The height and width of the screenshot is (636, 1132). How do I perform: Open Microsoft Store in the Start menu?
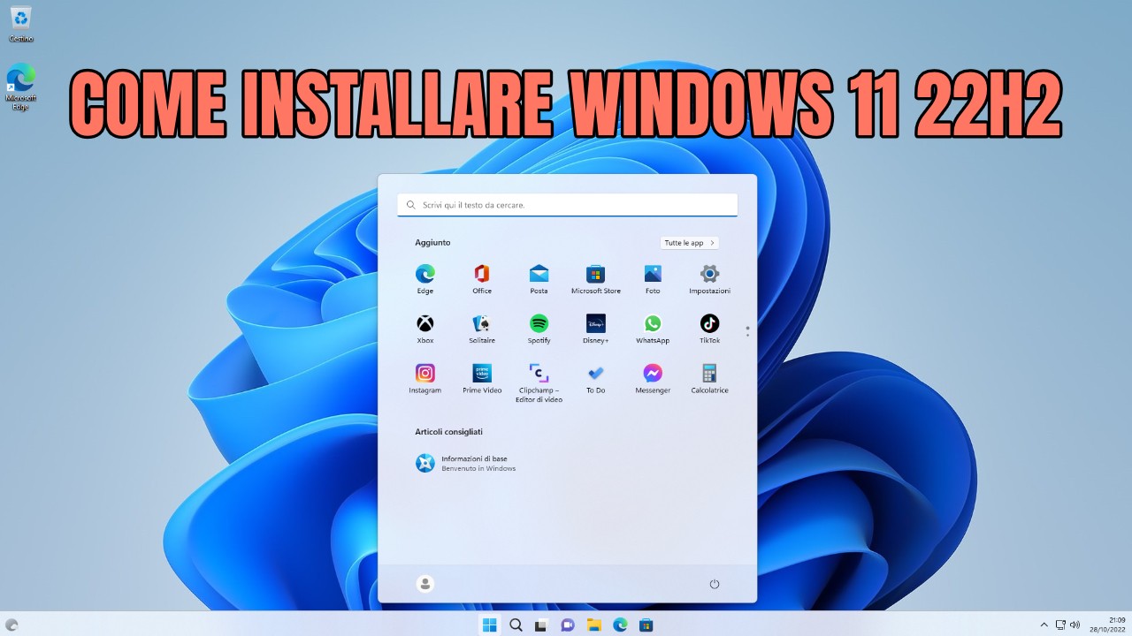click(x=595, y=278)
